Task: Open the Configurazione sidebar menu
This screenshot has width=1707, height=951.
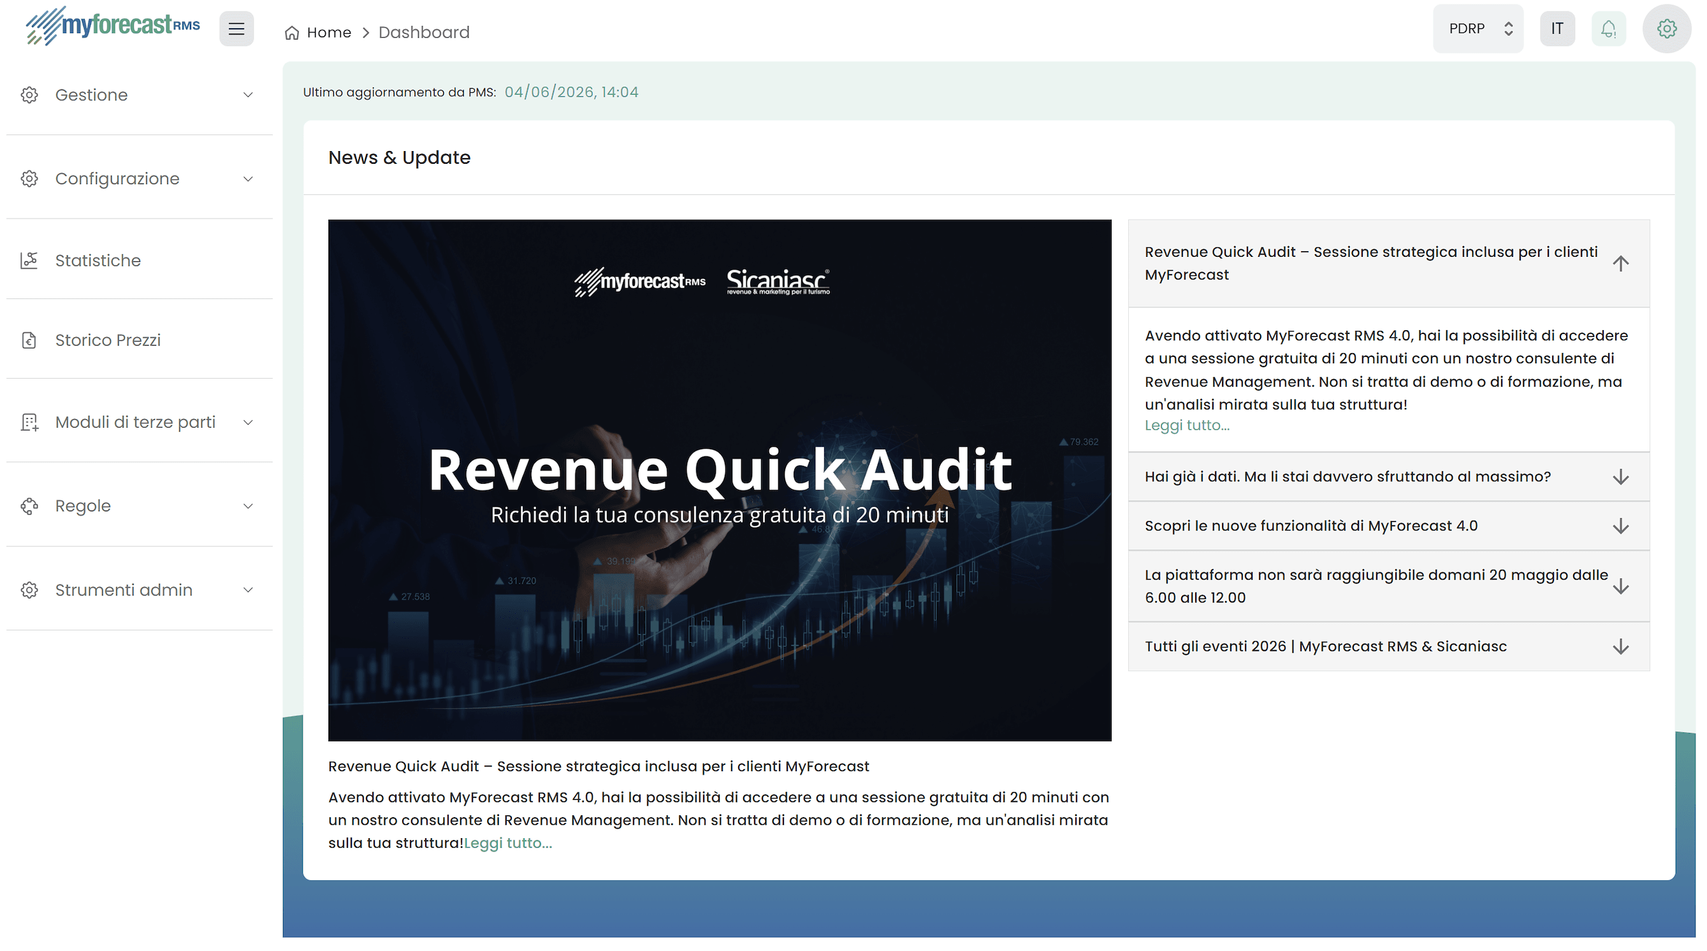Action: (x=139, y=178)
